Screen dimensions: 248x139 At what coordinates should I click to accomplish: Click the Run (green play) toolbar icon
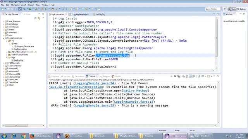(30, 9)
